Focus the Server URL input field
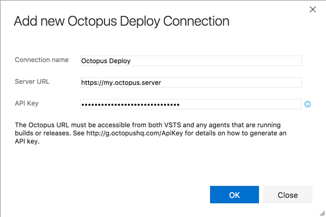 tap(191, 83)
